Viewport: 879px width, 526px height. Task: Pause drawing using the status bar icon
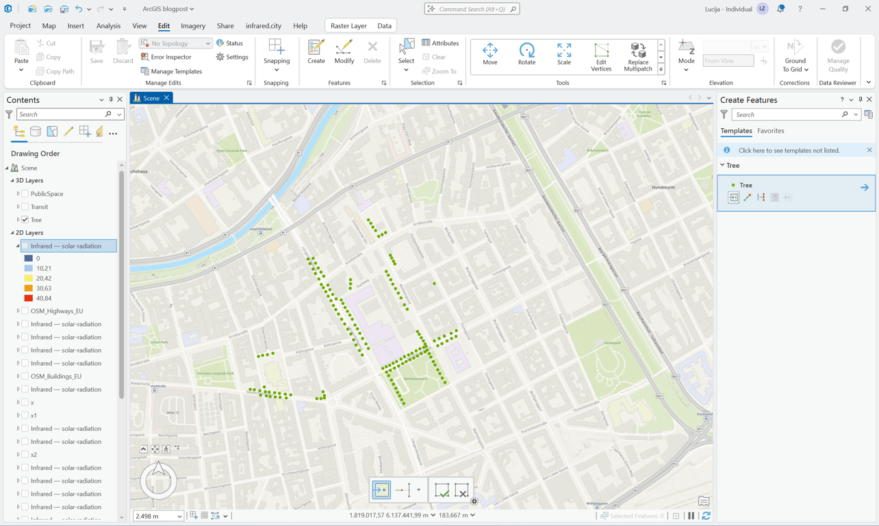click(x=691, y=516)
